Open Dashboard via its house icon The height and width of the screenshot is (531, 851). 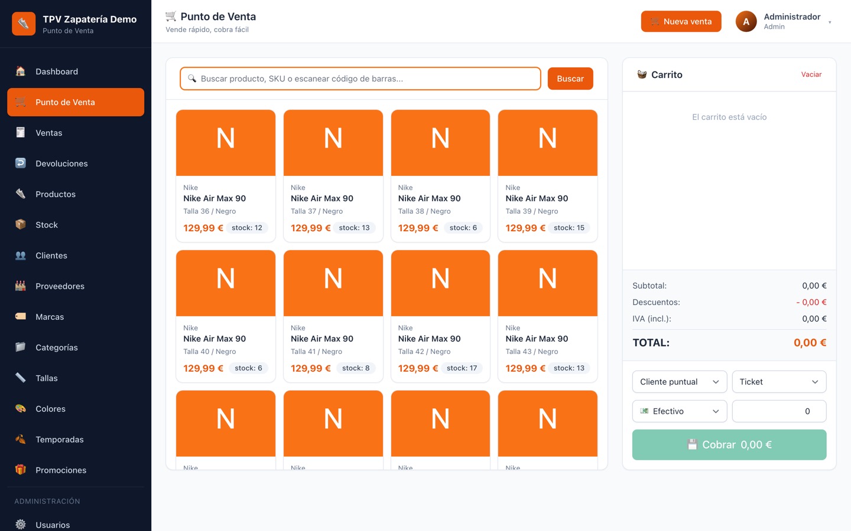coord(21,71)
